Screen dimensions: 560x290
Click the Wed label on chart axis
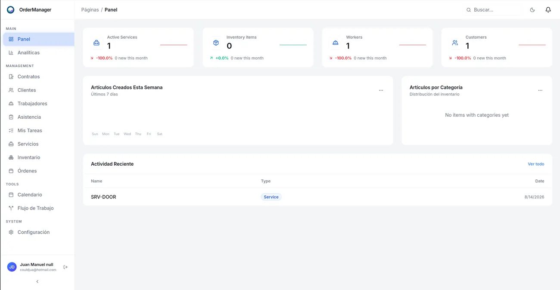(x=127, y=134)
